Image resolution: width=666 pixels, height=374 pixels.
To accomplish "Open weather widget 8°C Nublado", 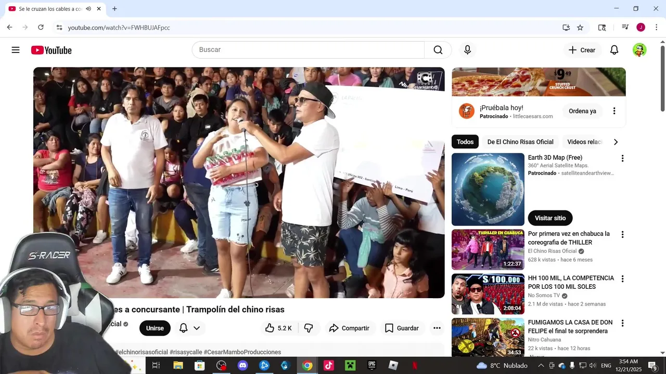I will point(502,366).
